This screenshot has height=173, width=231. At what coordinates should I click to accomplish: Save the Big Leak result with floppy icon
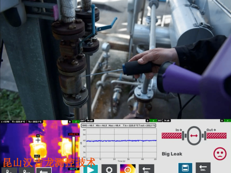click(185, 168)
